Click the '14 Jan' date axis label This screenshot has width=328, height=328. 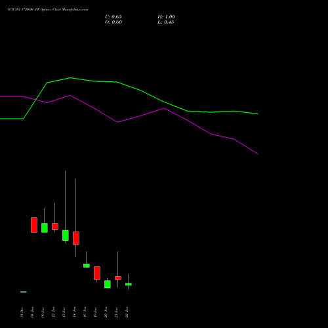click(74, 312)
